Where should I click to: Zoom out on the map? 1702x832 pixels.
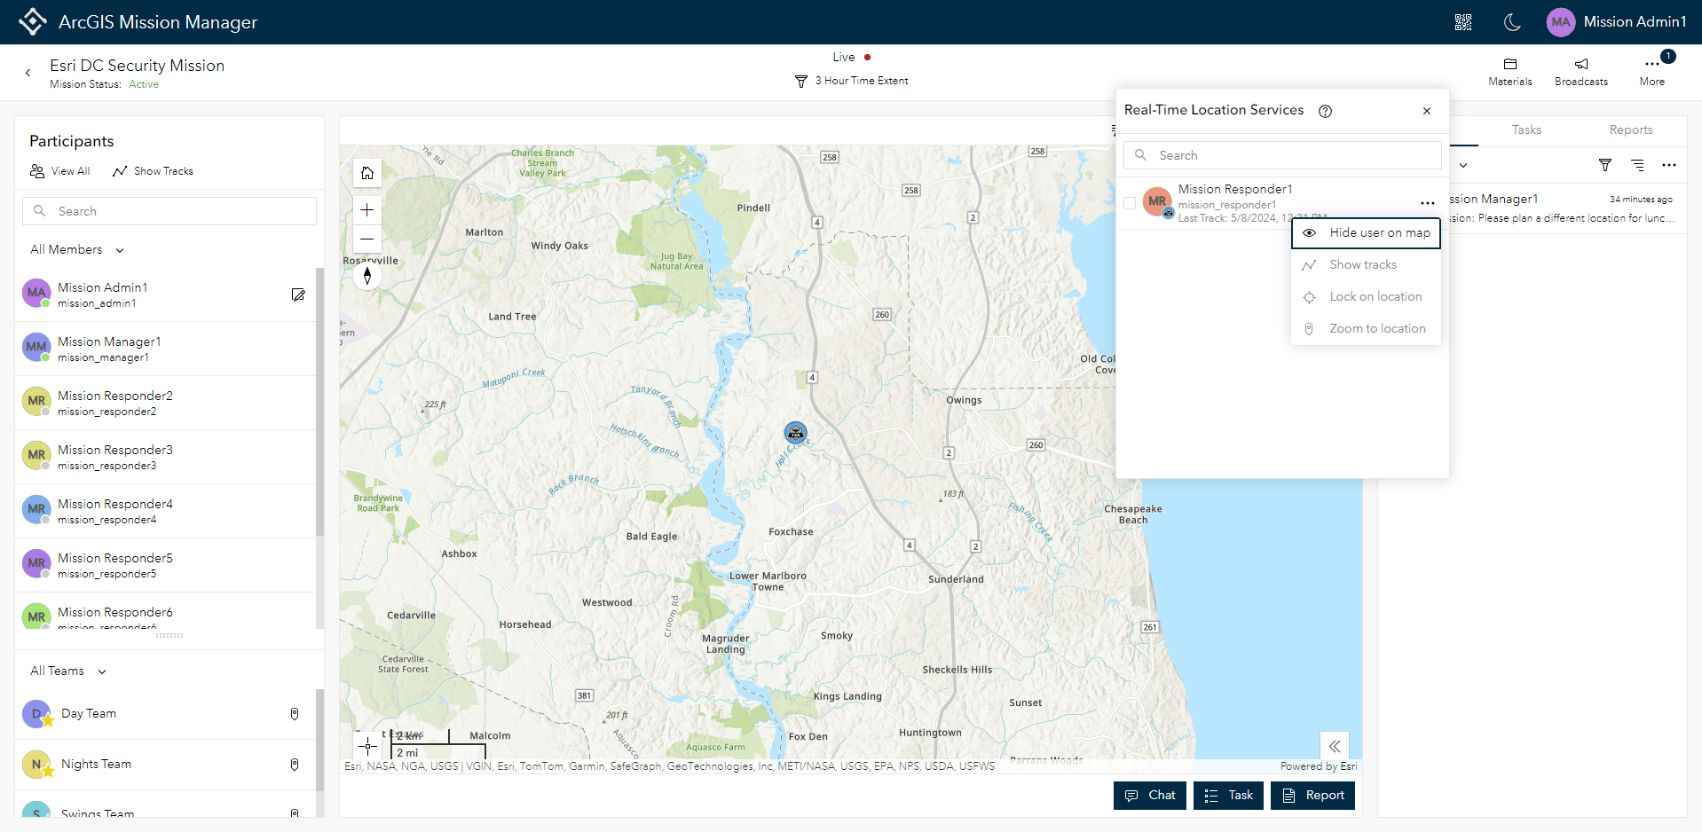367,239
